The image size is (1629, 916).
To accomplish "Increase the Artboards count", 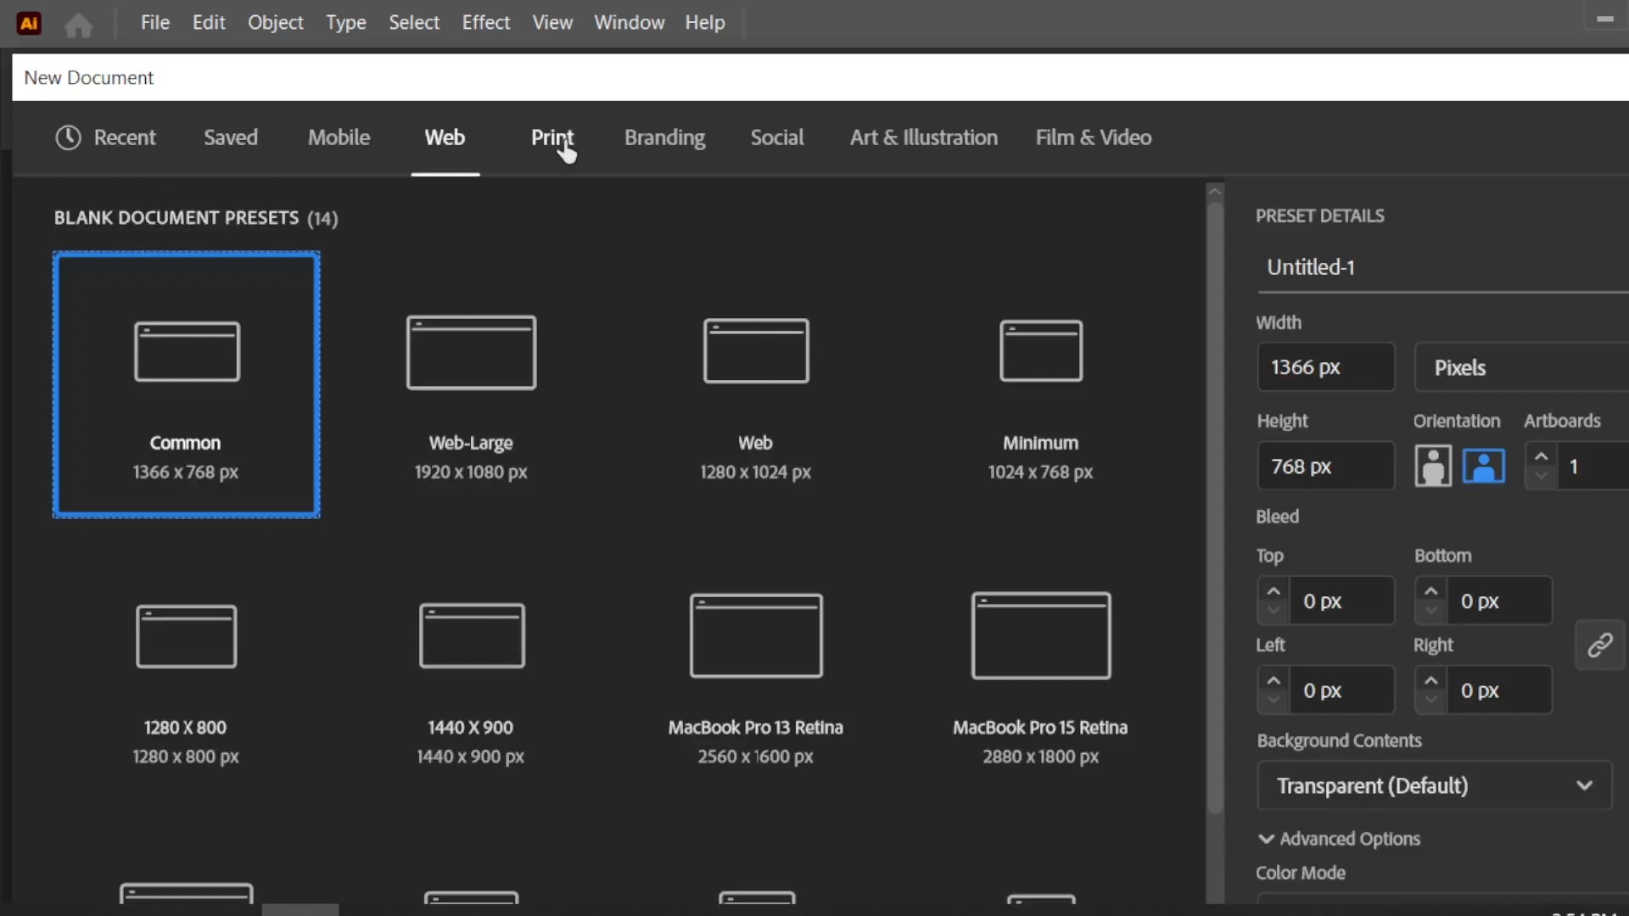I will pos(1541,456).
